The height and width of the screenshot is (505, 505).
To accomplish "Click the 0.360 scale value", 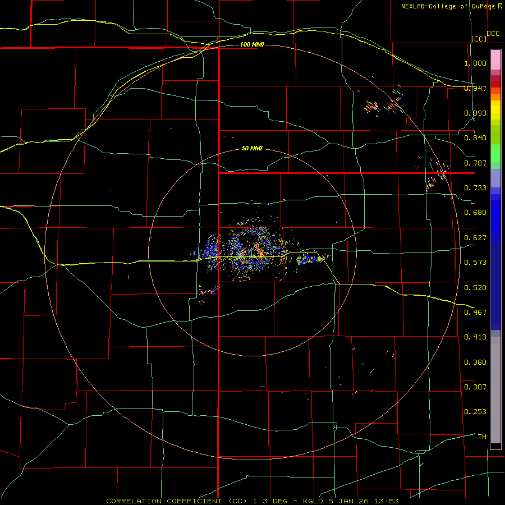I will [x=475, y=362].
